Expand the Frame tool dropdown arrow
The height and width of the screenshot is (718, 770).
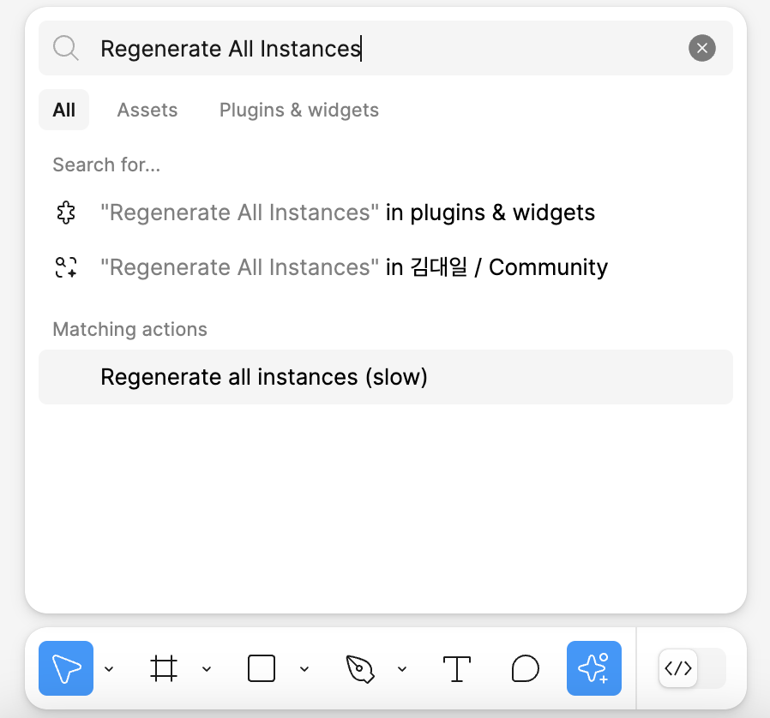pos(207,668)
